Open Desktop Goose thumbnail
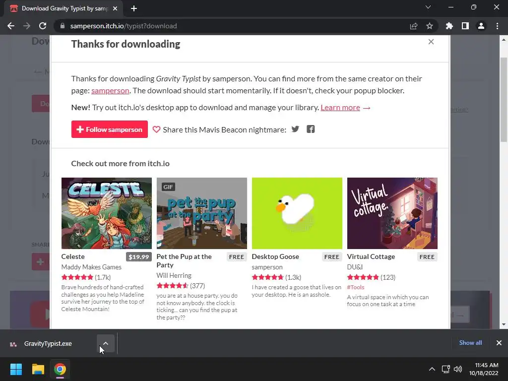This screenshot has width=508, height=381. (x=297, y=213)
